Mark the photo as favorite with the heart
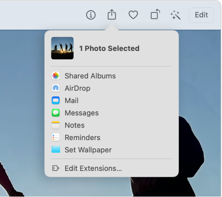Image resolution: width=222 pixels, height=197 pixels. [x=133, y=15]
